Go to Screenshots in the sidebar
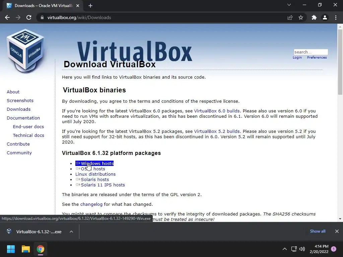 [x=20, y=100]
